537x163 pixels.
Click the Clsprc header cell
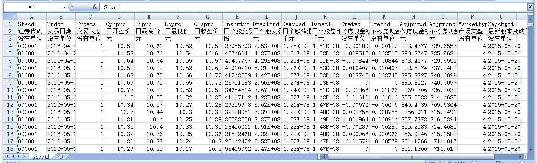pyautogui.click(x=208, y=24)
